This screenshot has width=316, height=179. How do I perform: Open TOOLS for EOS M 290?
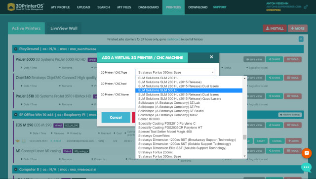tap(293, 125)
